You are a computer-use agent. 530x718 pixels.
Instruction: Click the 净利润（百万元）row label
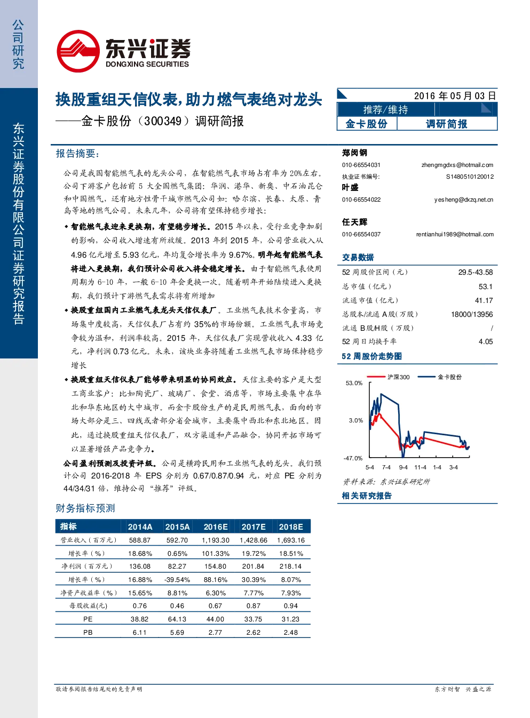point(88,566)
